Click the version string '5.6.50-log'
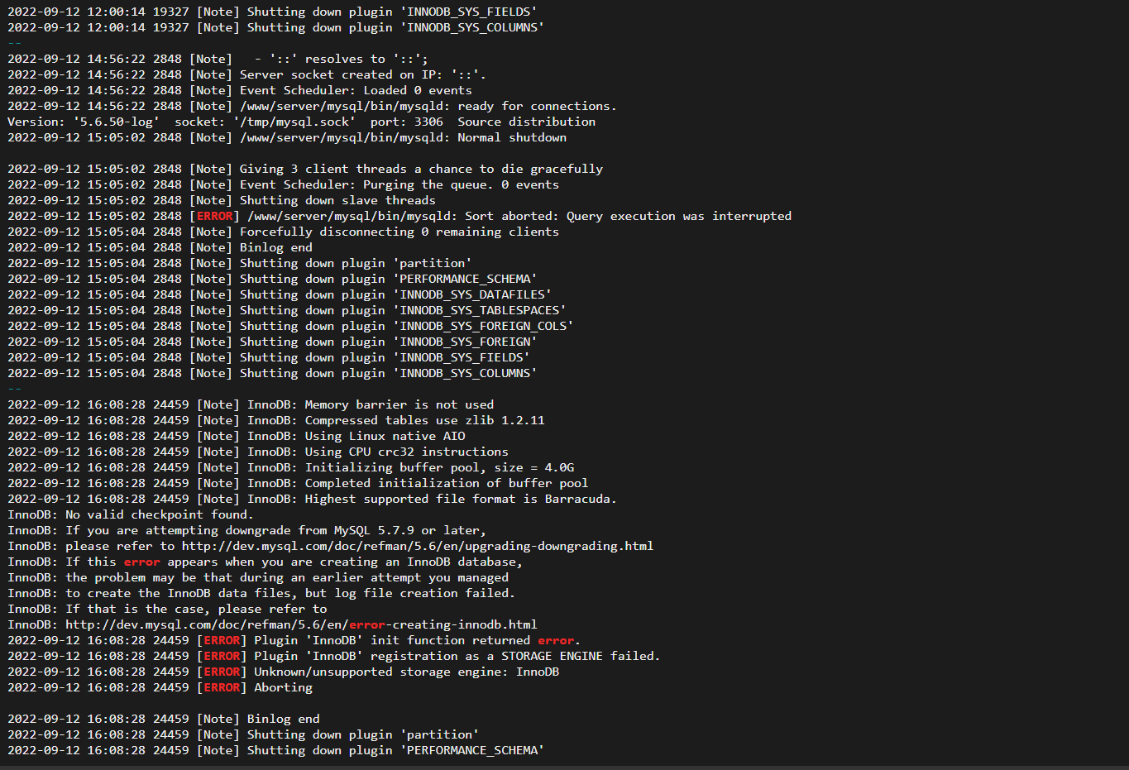 coord(116,122)
